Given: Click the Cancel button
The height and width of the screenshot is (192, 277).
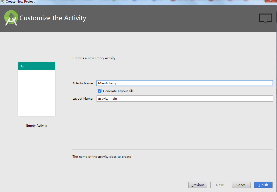Looking at the screenshot, I should [x=241, y=185].
